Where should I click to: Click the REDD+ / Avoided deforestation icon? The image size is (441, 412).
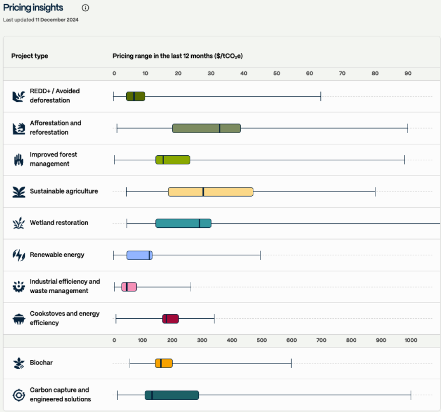(19, 96)
